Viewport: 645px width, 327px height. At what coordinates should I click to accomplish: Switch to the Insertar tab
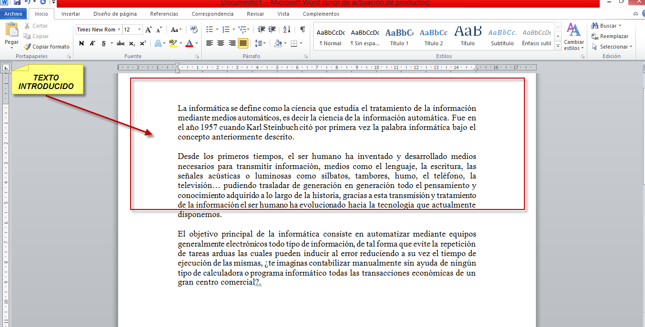[71, 14]
